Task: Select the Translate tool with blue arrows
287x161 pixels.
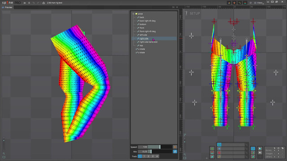Action: click(219, 148)
